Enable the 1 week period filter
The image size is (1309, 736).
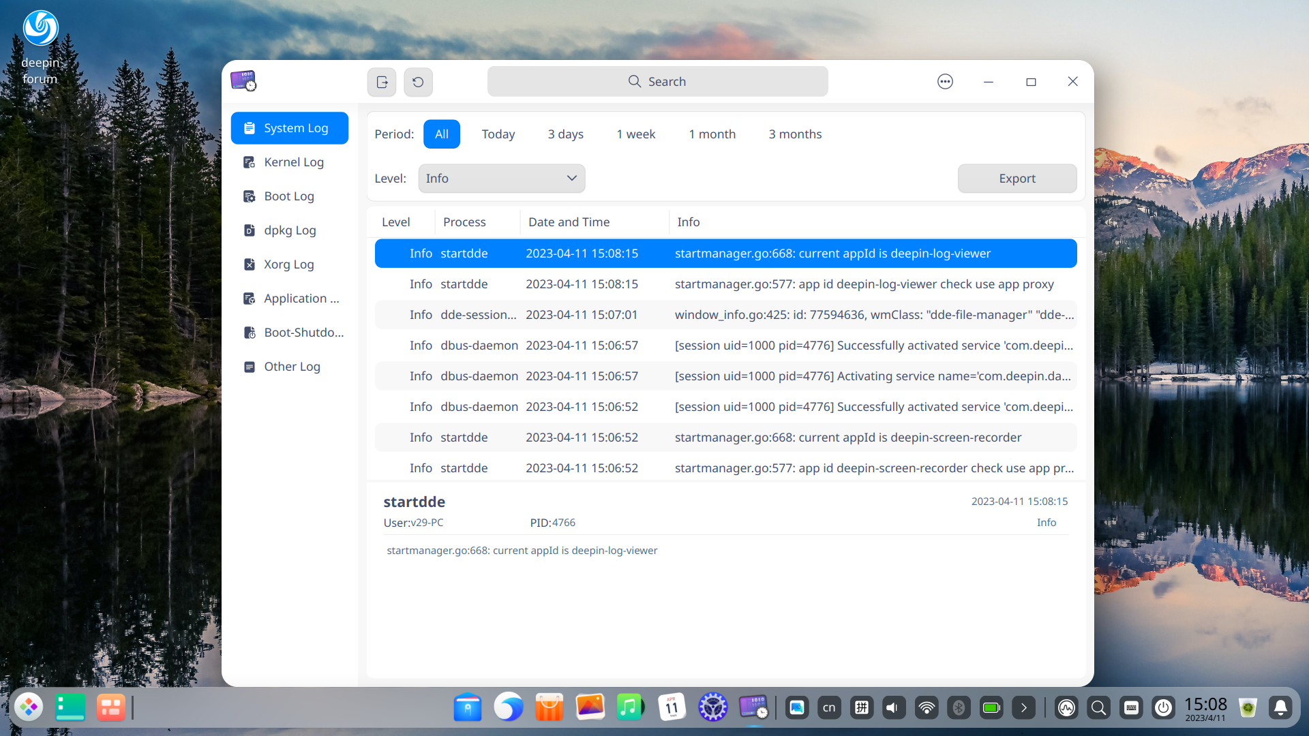pos(635,134)
